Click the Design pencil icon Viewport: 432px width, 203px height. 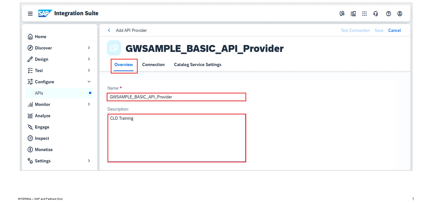click(x=30, y=59)
